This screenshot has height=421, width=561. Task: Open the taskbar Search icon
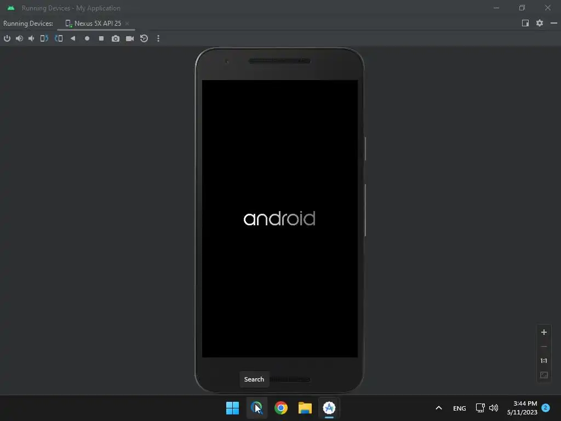256,408
